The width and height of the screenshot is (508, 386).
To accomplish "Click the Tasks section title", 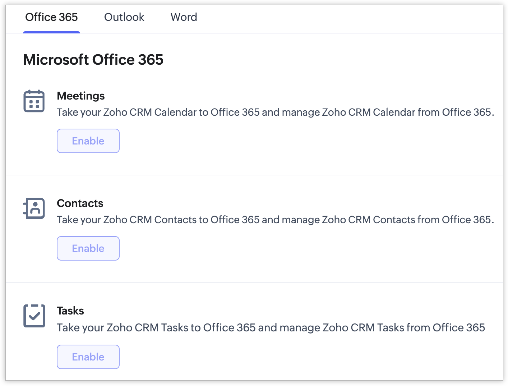I will [x=70, y=311].
